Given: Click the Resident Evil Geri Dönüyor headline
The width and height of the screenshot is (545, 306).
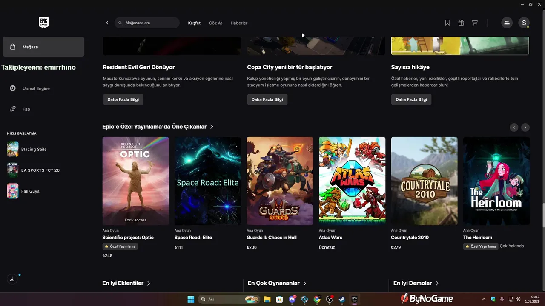Looking at the screenshot, I should point(139,67).
